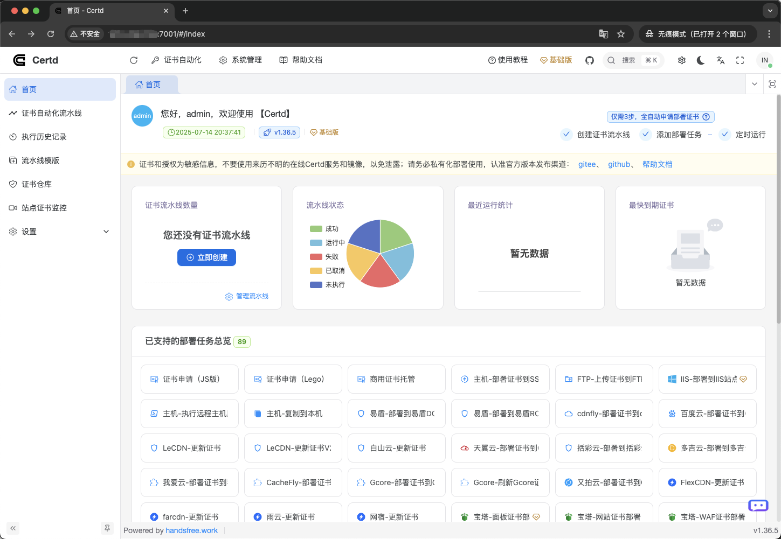Open the GitHub repository icon
This screenshot has height=539, width=781.
coord(590,60)
